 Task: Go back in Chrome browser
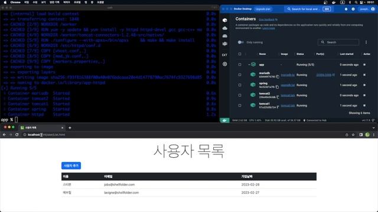click(x=4, y=135)
